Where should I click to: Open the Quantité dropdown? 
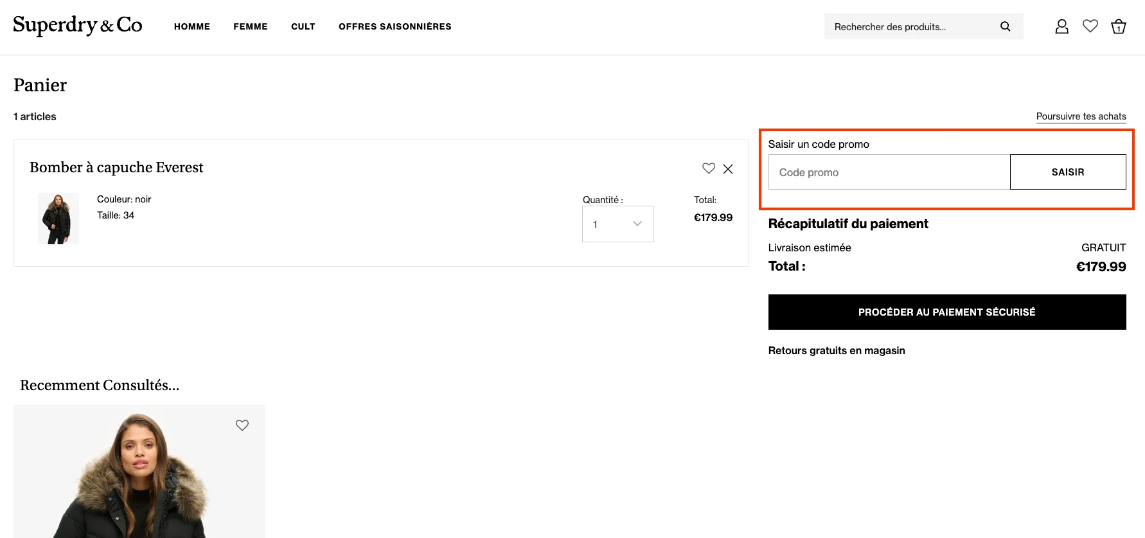618,224
